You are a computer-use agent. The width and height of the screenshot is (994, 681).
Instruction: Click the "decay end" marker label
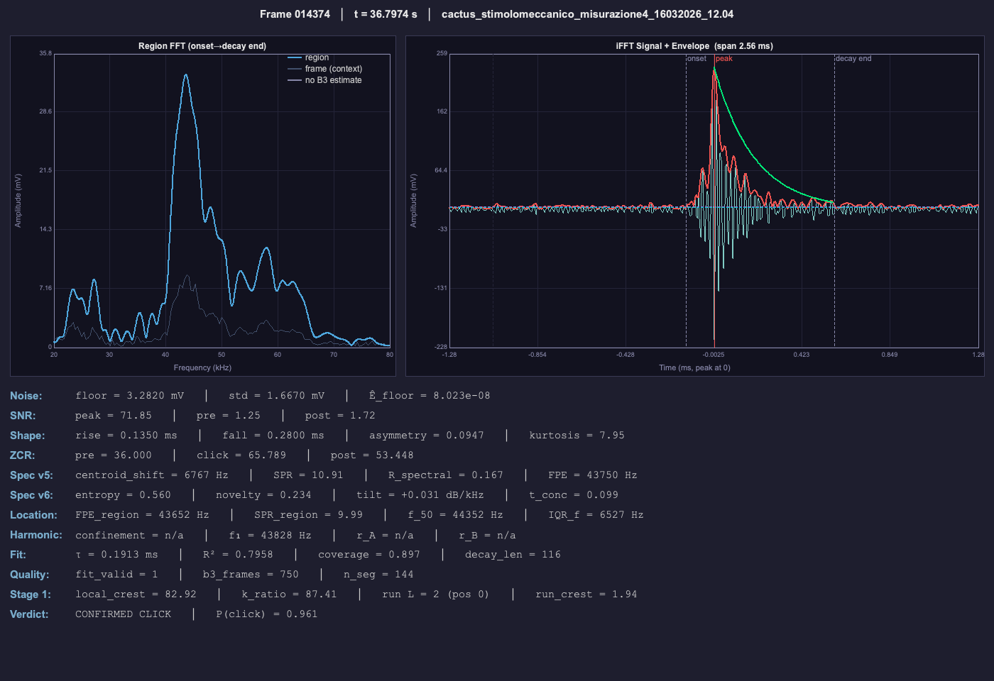(853, 58)
